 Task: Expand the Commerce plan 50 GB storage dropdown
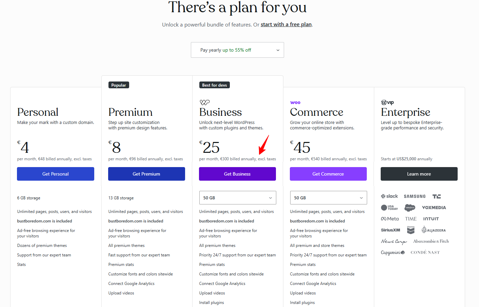coord(328,198)
